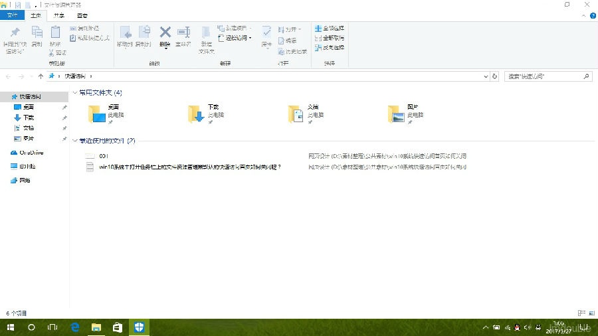Open the Store app on the taskbar

point(118,327)
